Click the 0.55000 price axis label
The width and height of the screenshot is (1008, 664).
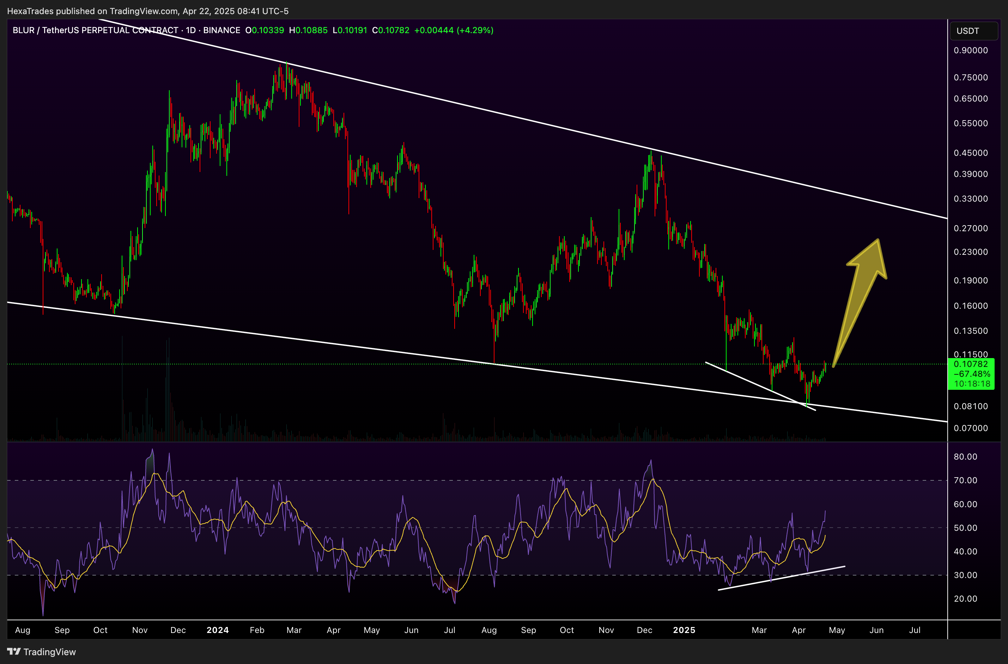(971, 123)
